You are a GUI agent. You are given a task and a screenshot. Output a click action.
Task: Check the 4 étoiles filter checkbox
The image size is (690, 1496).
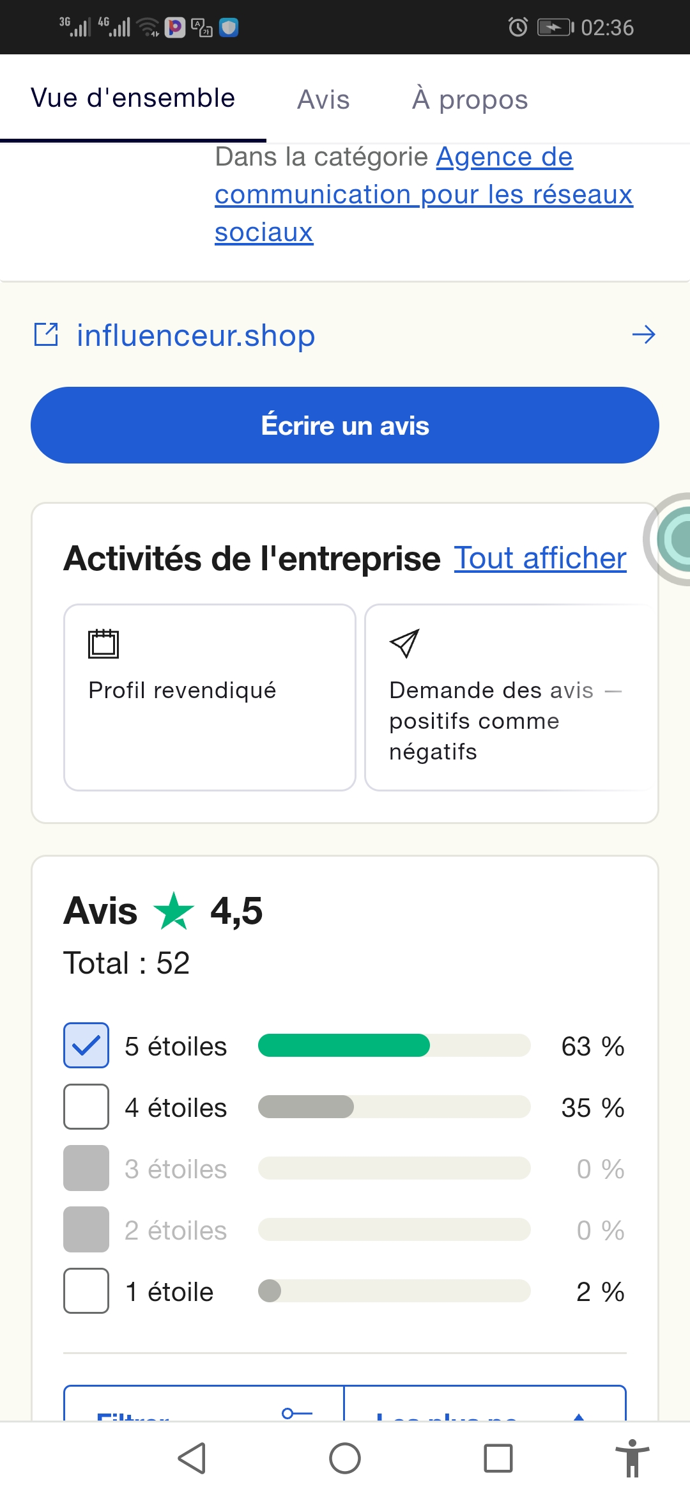point(86,1107)
